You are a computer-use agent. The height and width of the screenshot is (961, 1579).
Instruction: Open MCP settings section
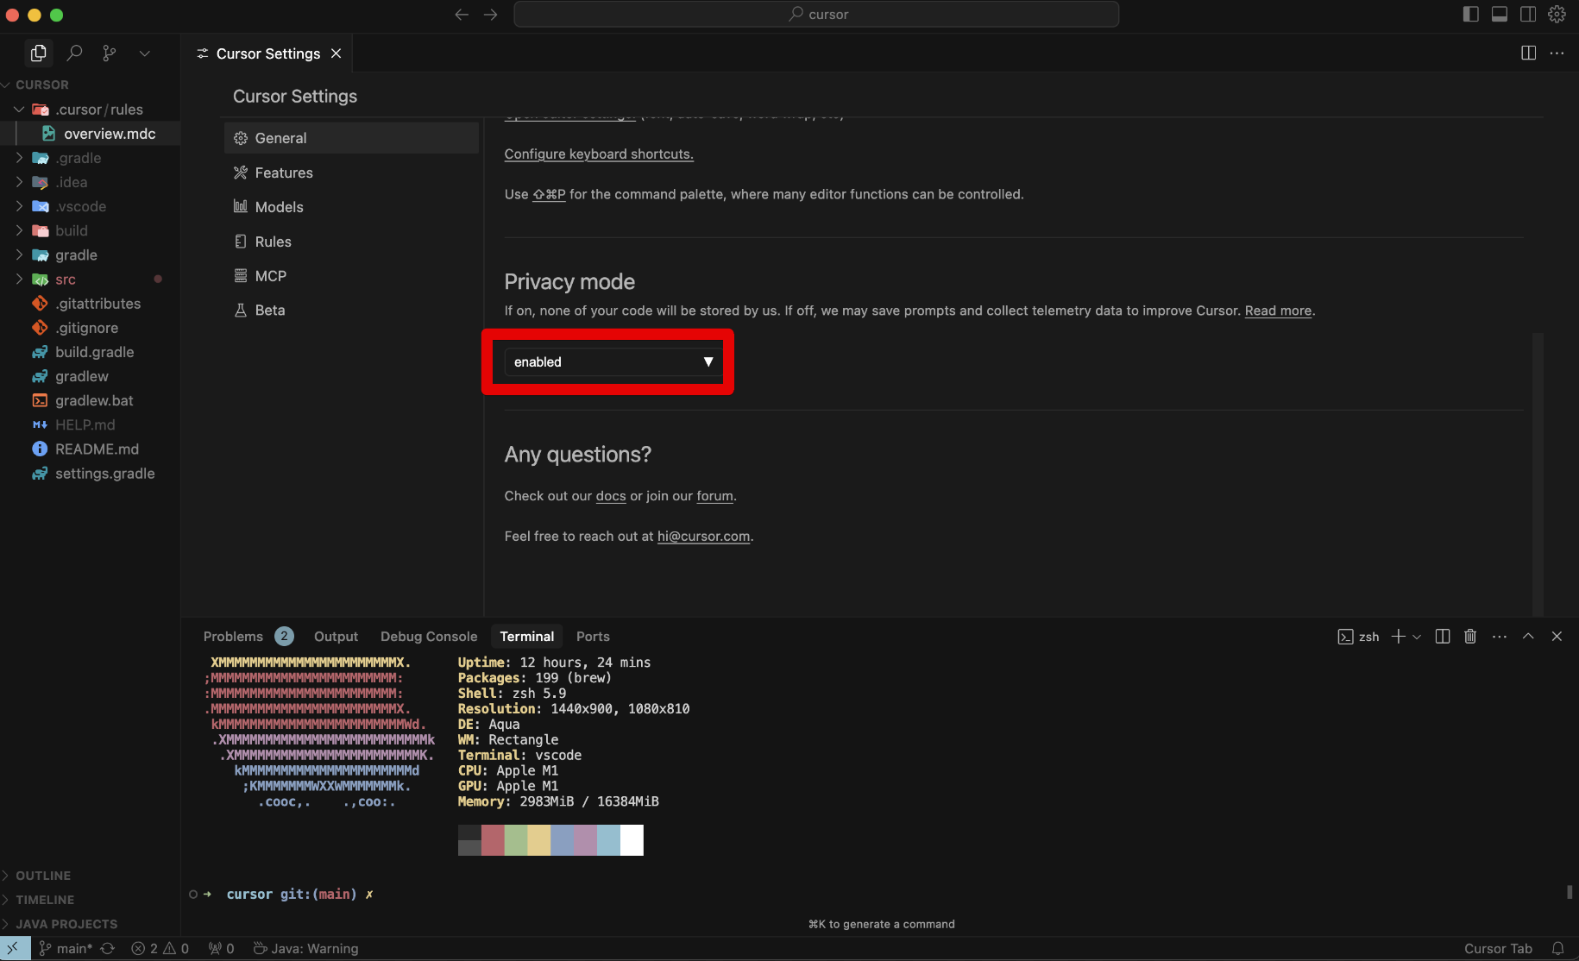point(351,276)
